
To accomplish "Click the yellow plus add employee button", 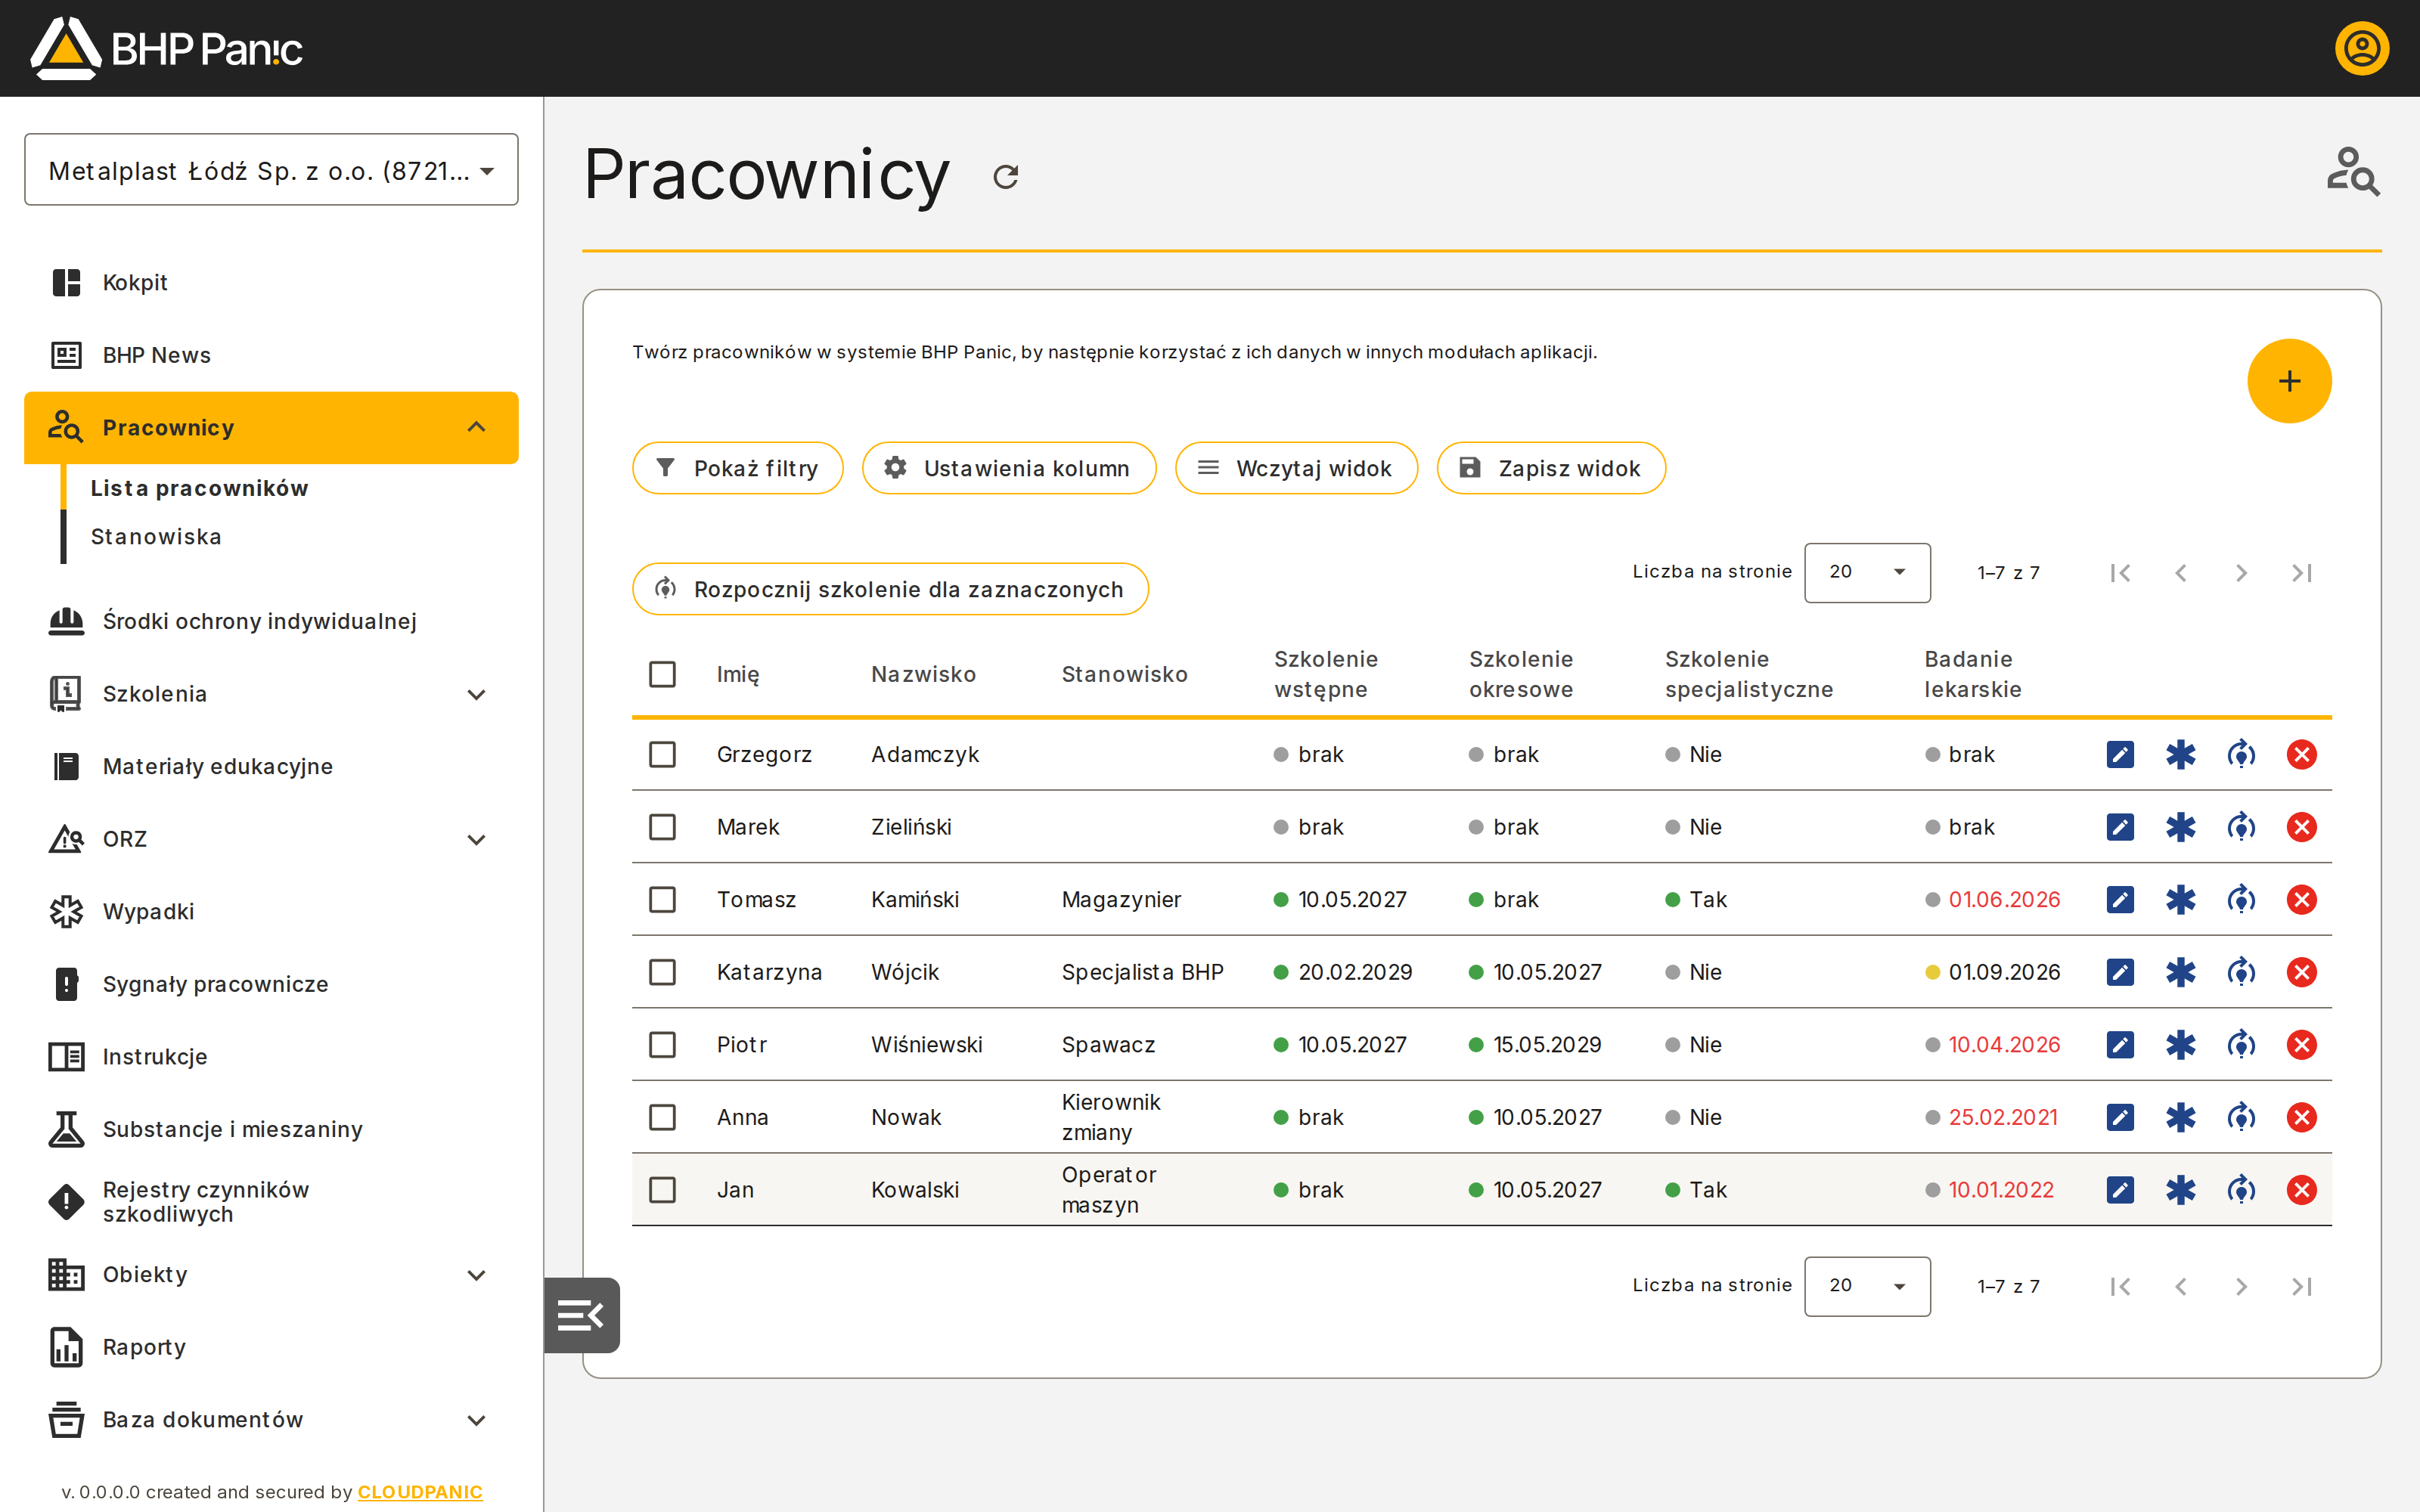I will tap(2289, 381).
